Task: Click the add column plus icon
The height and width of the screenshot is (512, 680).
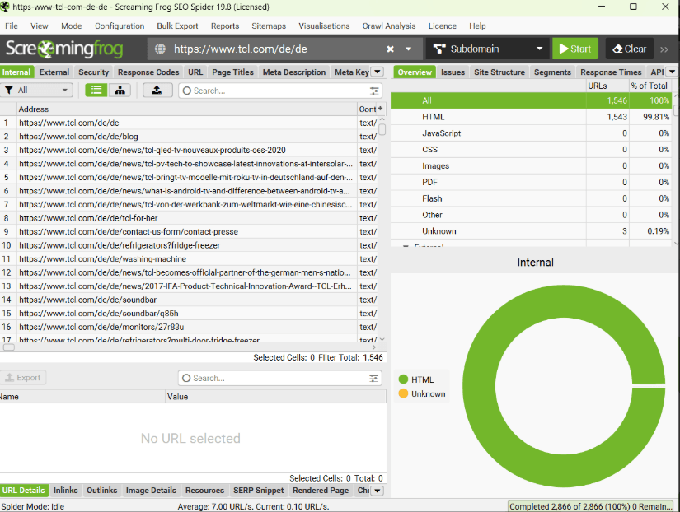Action: pos(380,109)
